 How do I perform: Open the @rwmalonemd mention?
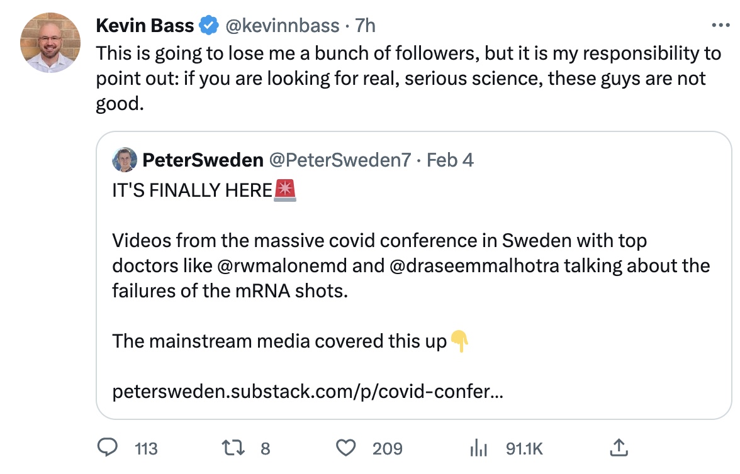click(x=282, y=265)
